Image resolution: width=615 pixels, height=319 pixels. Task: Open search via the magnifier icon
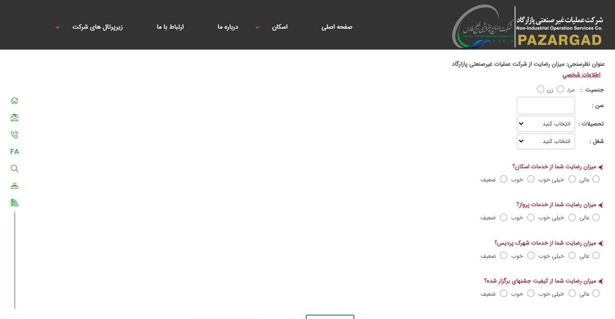(15, 169)
